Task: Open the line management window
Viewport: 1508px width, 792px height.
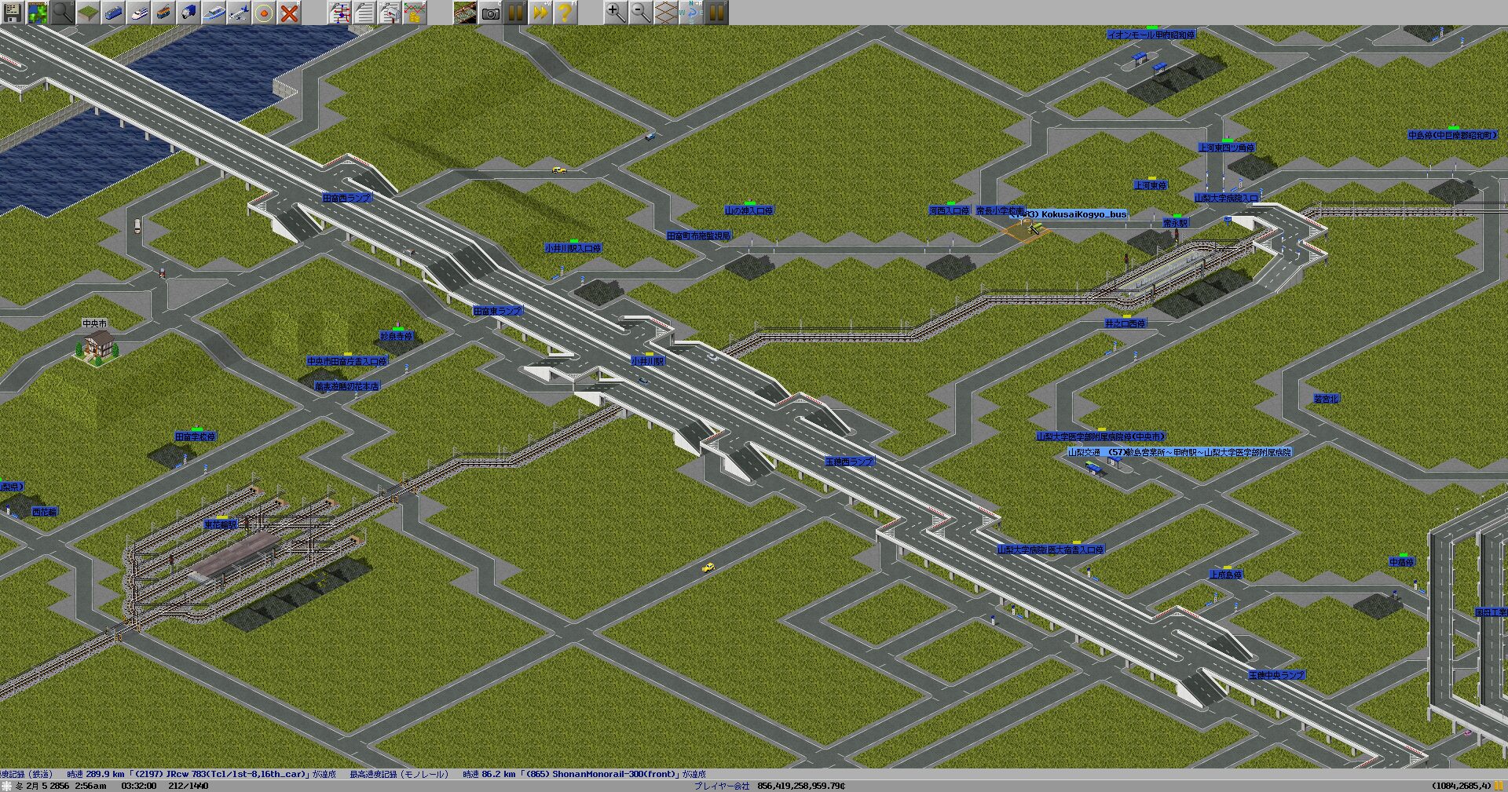Action: tap(340, 13)
